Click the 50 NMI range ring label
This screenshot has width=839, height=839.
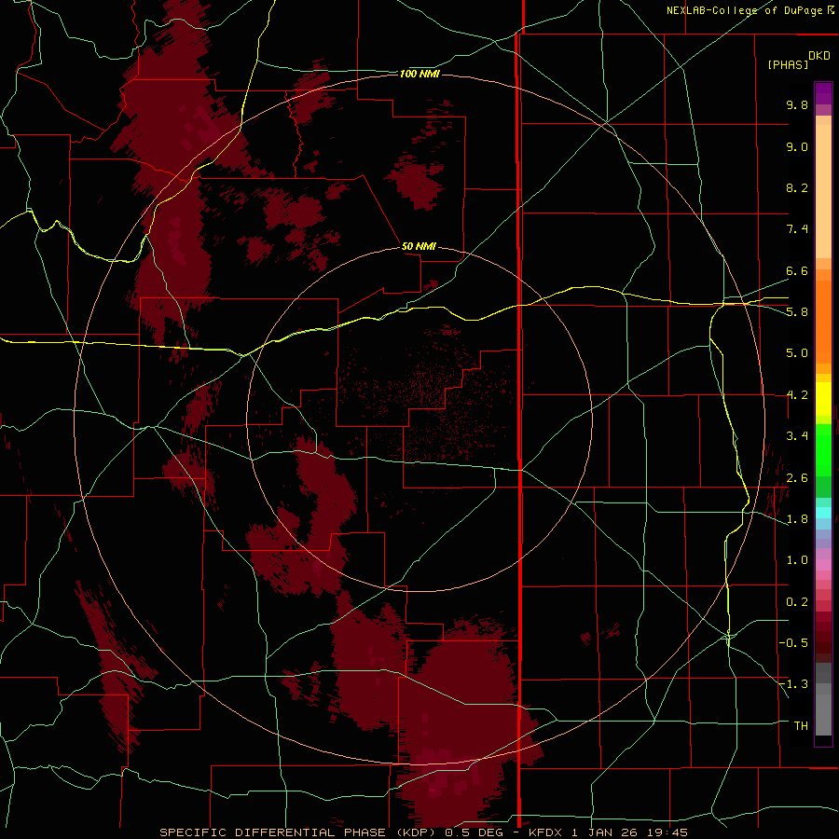point(419,246)
